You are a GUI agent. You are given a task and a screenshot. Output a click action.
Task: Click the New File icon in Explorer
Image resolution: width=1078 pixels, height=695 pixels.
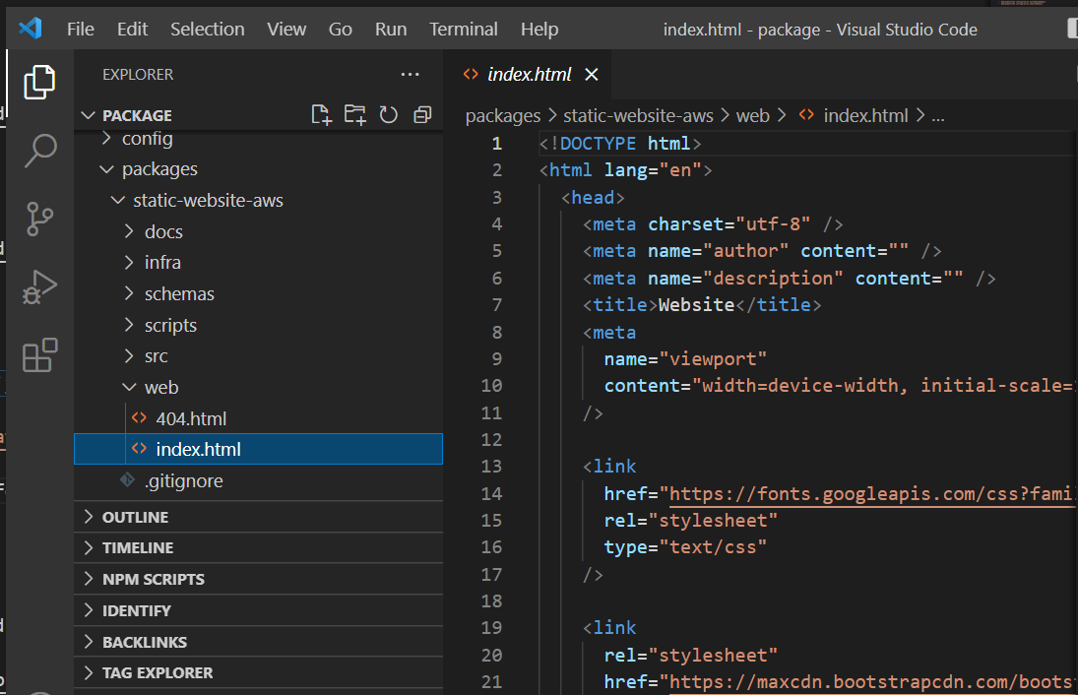(321, 115)
